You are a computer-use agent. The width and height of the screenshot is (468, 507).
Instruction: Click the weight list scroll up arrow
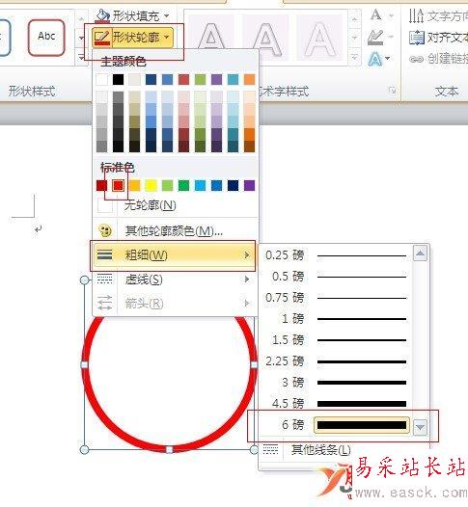tap(420, 253)
